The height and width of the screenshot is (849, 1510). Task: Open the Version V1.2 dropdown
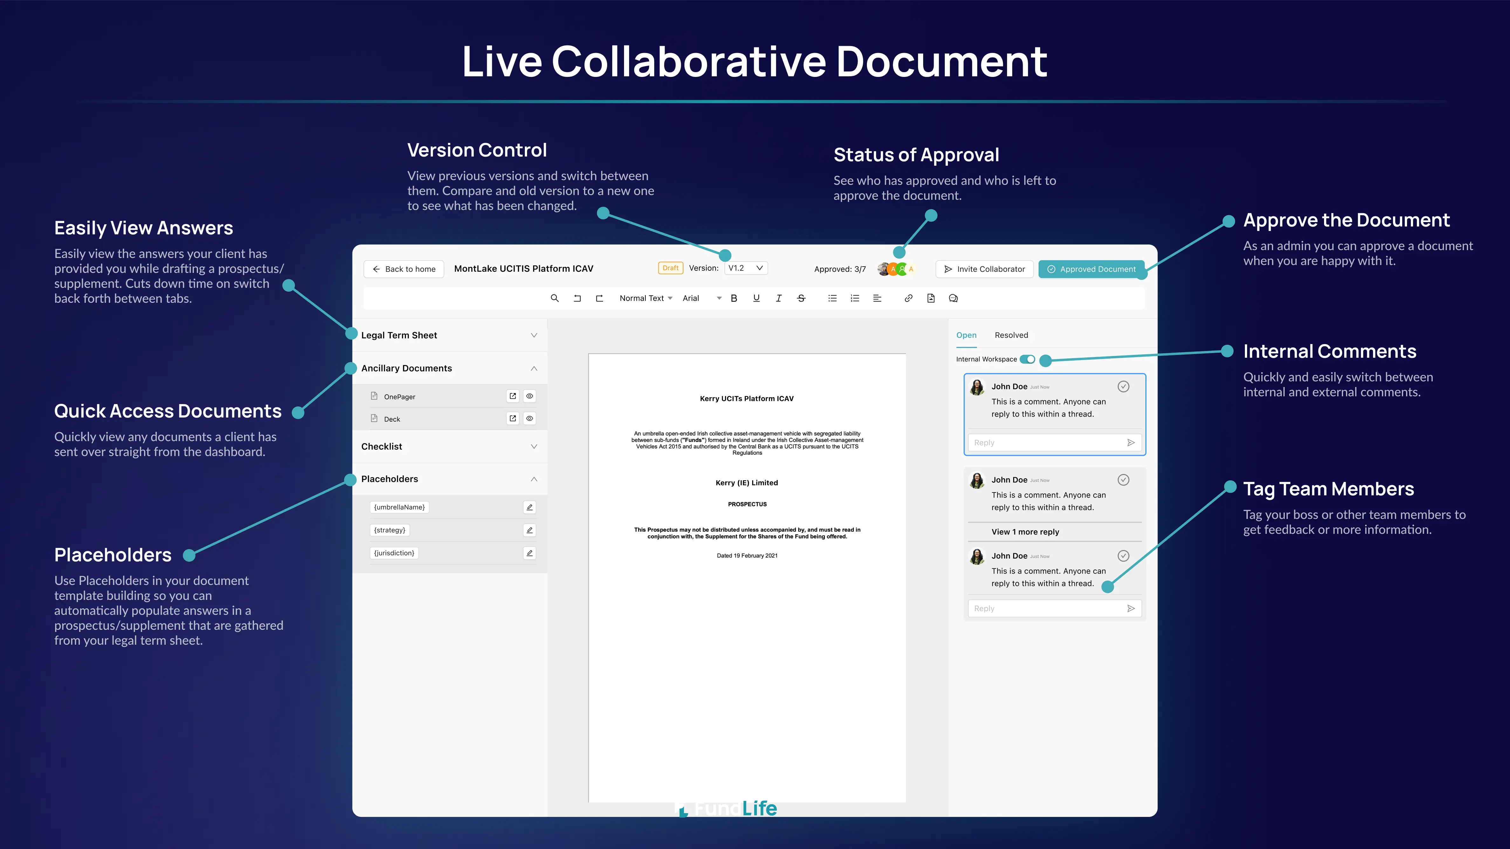(745, 268)
